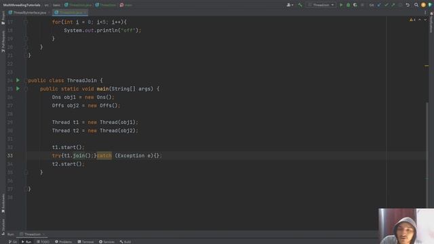434x244 pixels.
Task: Click the Git show history clock icon
Action: click(x=400, y=5)
